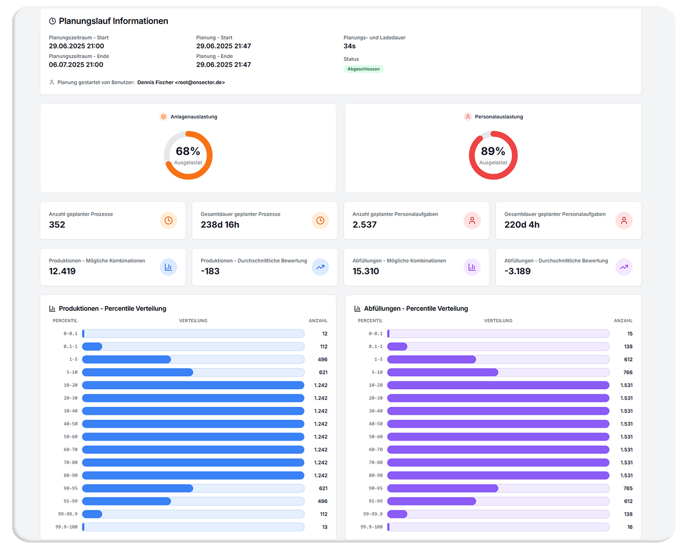Click the blue bar chart icon in Produktionen Kombinationen card
The width and height of the screenshot is (686, 550).
pos(168,267)
